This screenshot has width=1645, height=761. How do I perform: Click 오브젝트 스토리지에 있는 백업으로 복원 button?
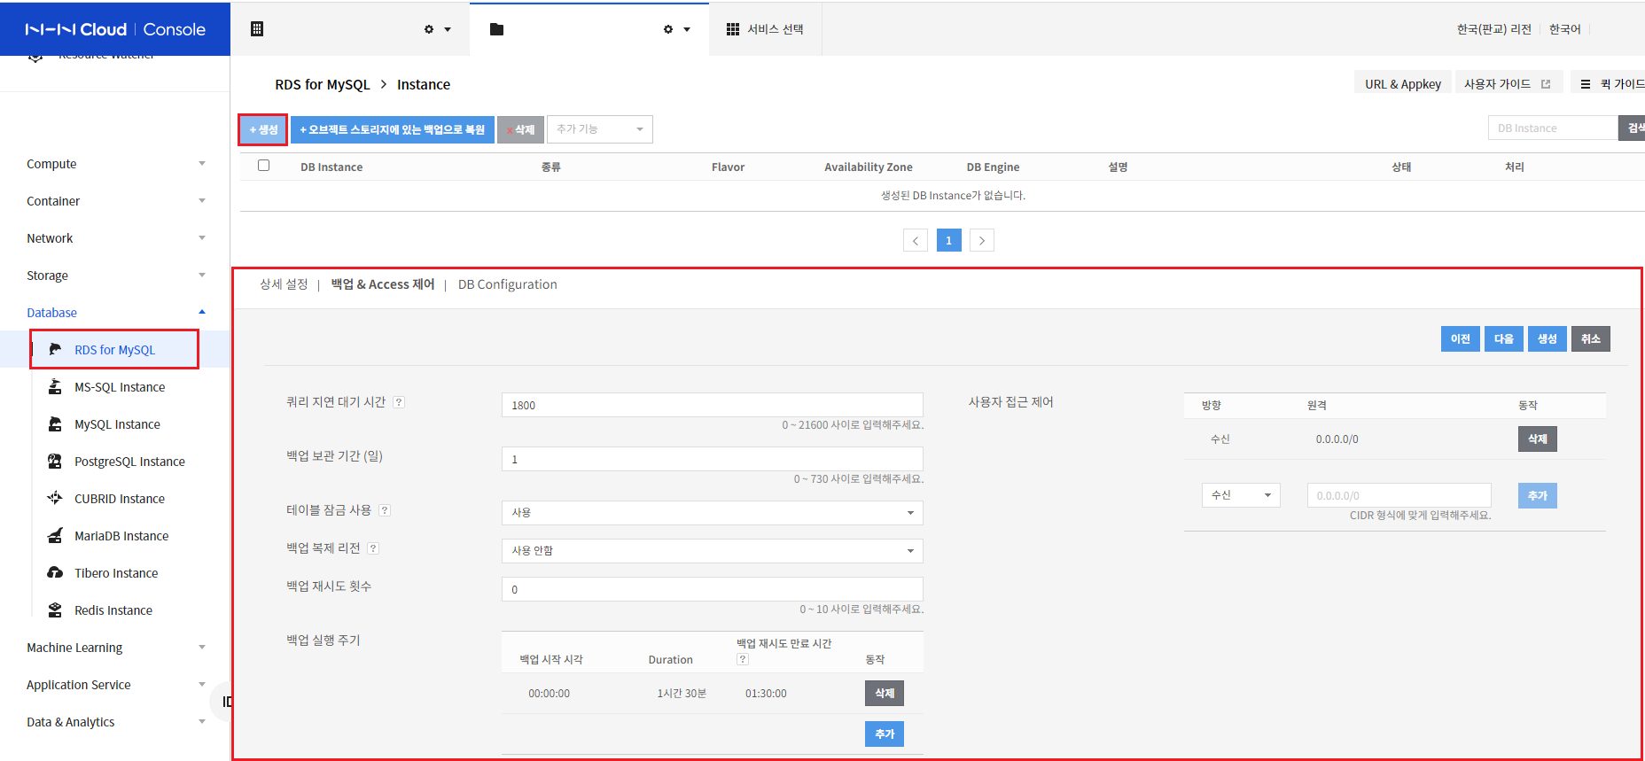pos(393,129)
